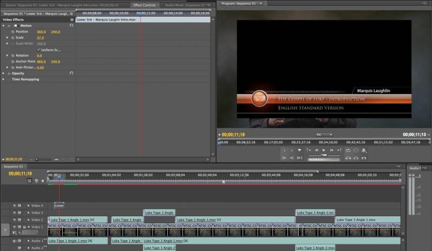Image resolution: width=432 pixels, height=251 pixels.
Task: Select the Lower 3rd clip on Video 4
Action: [x=59, y=206]
